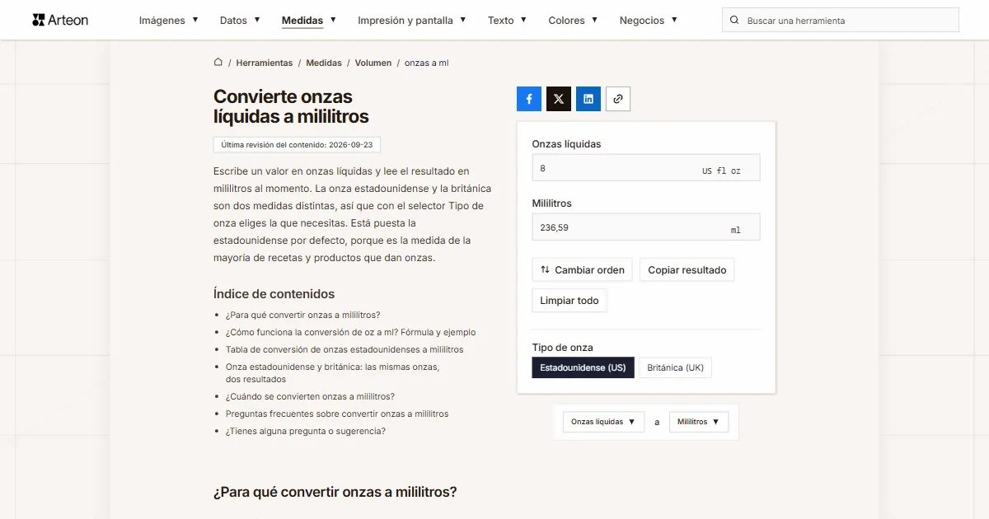Share page on LinkedIn
The width and height of the screenshot is (989, 519).
588,99
